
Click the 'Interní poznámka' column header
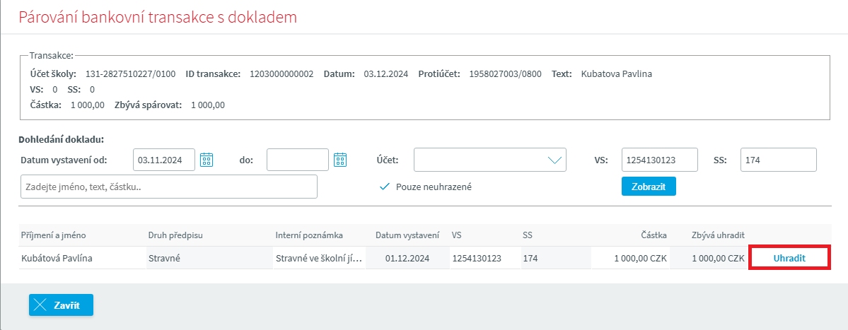(x=309, y=235)
